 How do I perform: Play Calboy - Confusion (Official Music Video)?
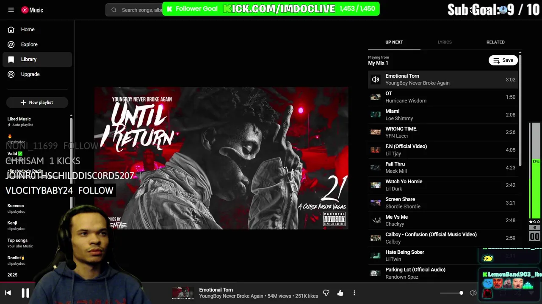click(443, 238)
